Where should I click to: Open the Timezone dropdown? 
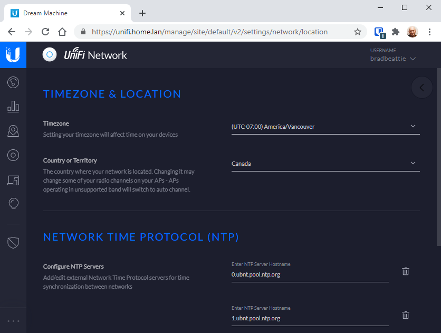[x=325, y=127]
